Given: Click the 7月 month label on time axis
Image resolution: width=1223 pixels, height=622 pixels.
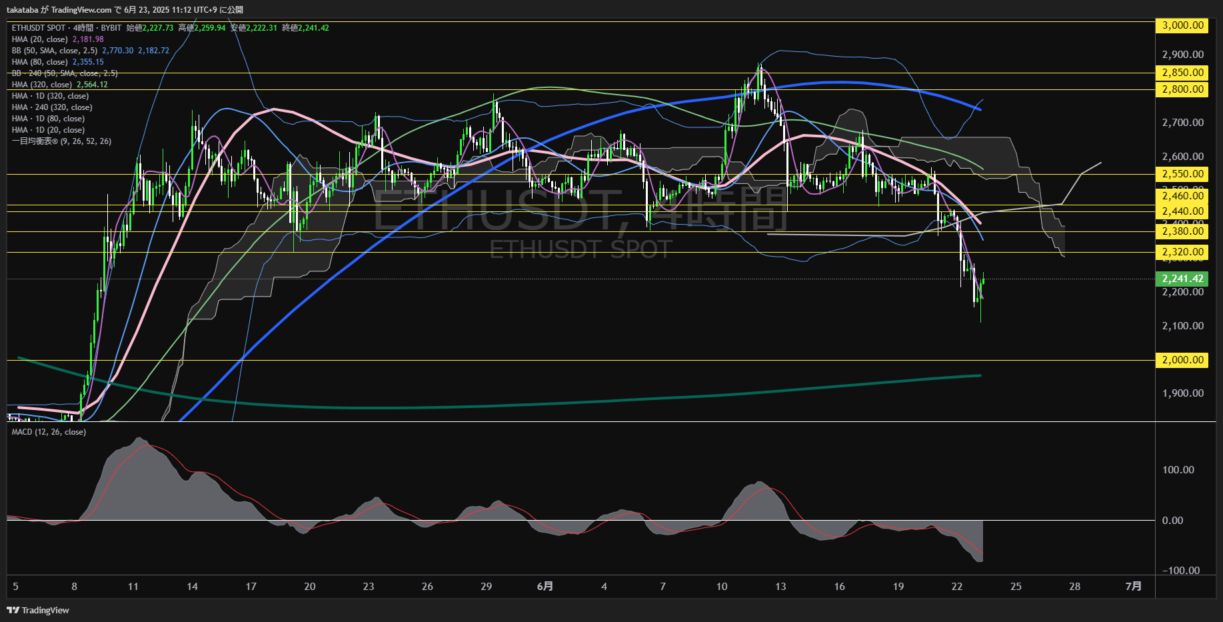Looking at the screenshot, I should coord(1133,587).
